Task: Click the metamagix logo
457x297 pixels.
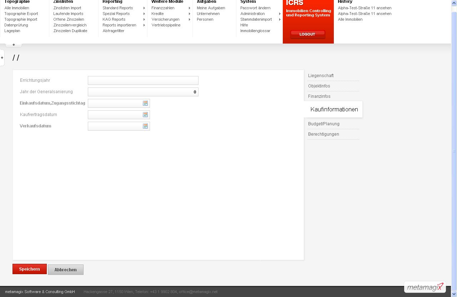Action: click(425, 287)
